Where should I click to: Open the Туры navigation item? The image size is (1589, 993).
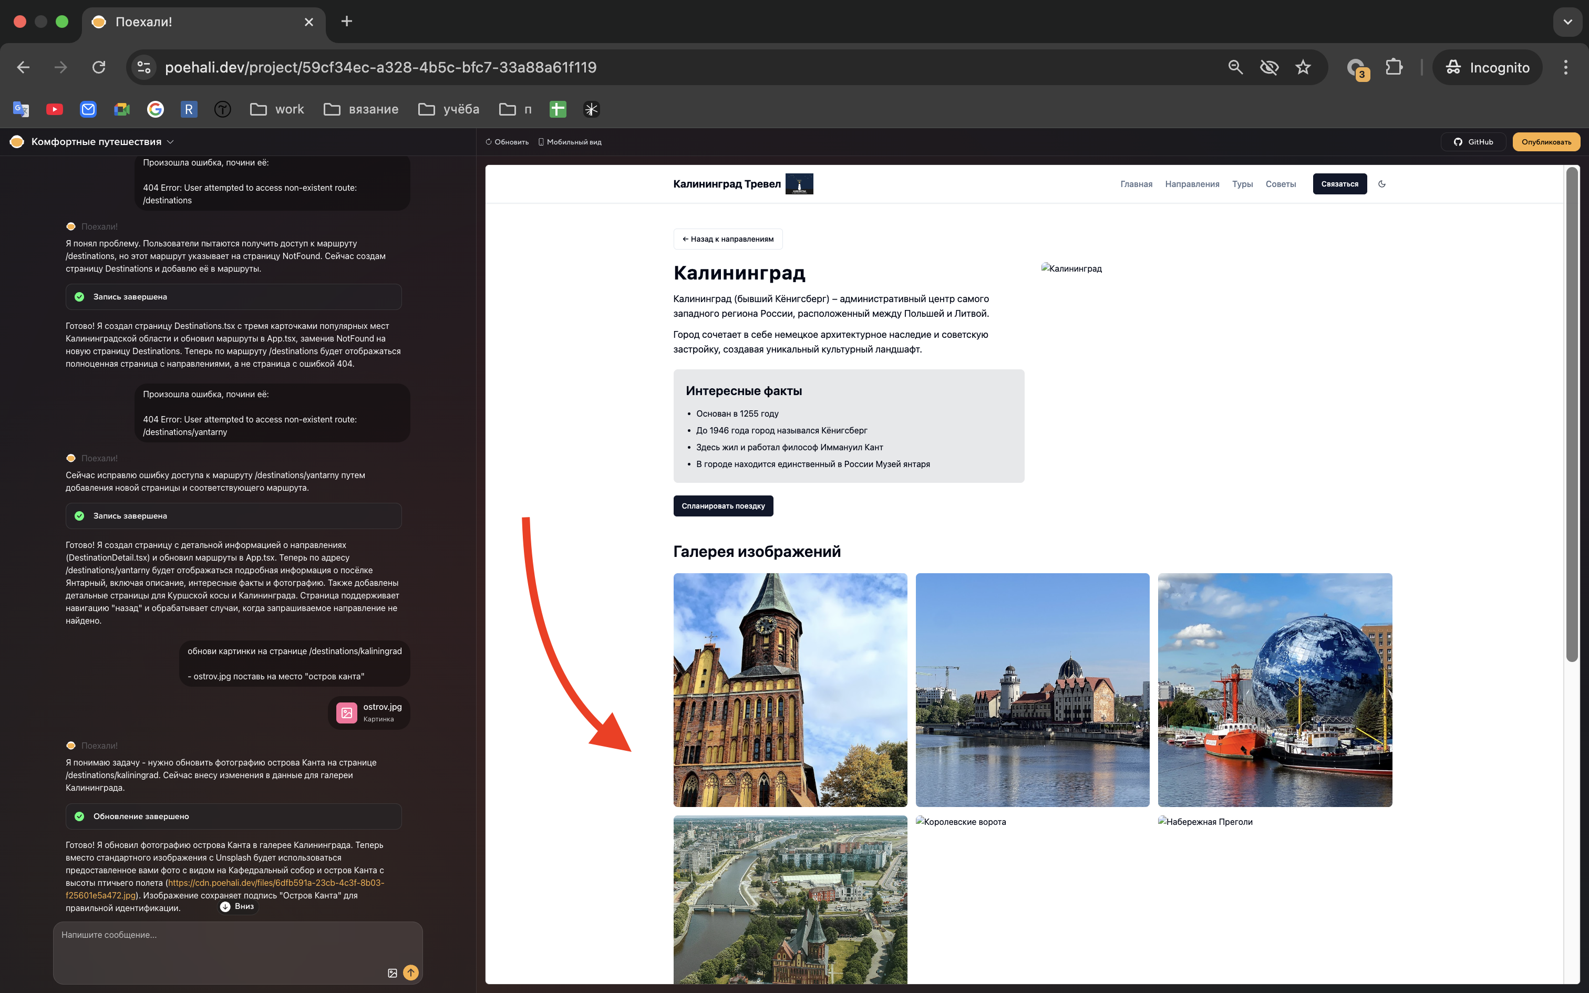[1242, 184]
